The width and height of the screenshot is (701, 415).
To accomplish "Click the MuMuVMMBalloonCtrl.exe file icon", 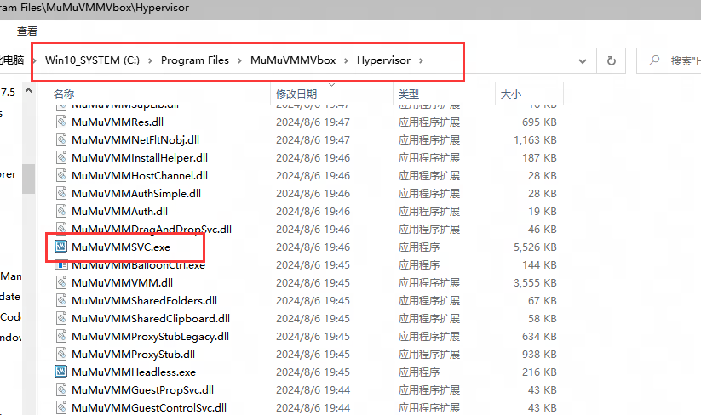I will [x=60, y=265].
